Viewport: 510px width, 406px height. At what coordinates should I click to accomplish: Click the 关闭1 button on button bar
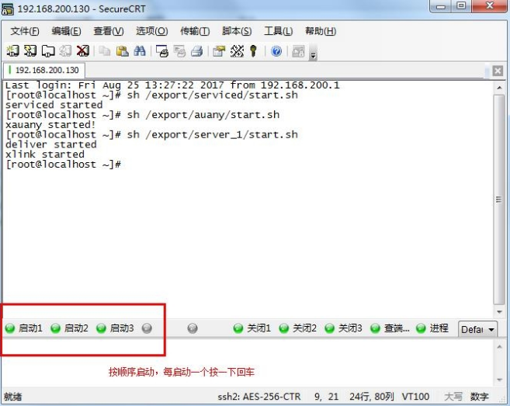pyautogui.click(x=252, y=328)
